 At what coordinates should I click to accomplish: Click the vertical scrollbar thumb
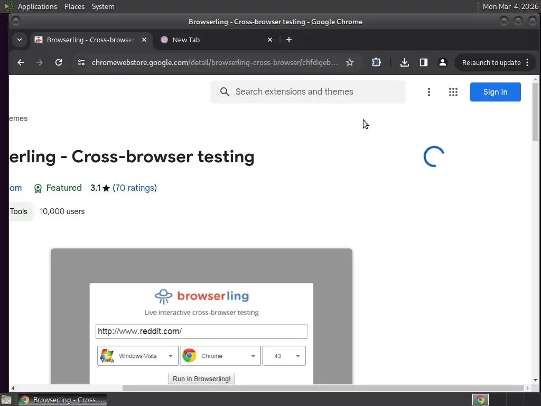(535, 112)
